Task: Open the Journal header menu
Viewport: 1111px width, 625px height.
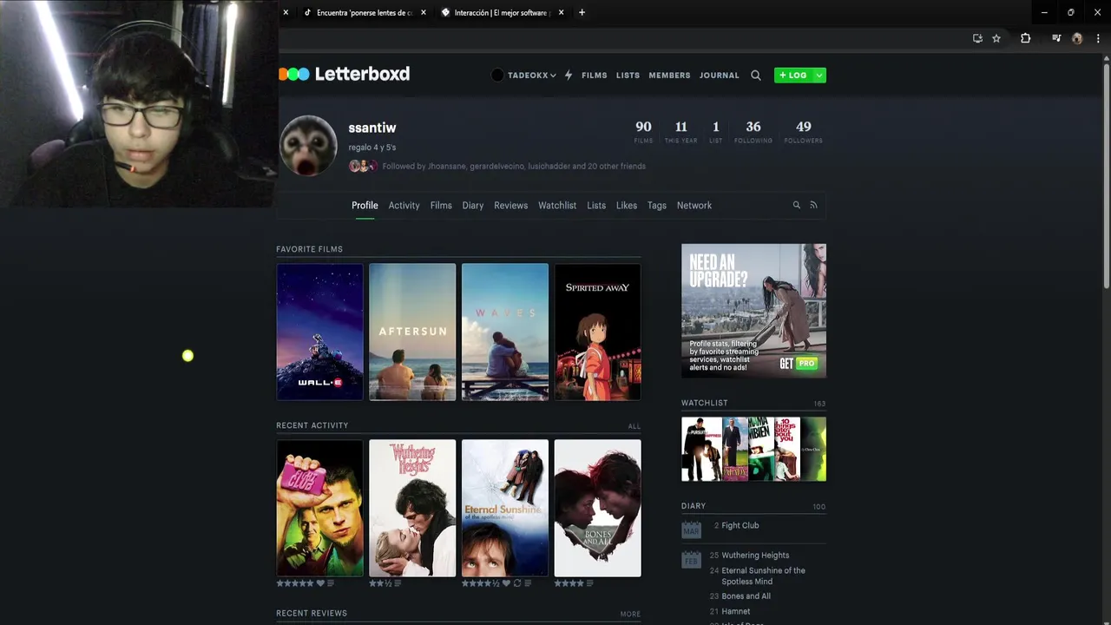Action: (x=720, y=76)
